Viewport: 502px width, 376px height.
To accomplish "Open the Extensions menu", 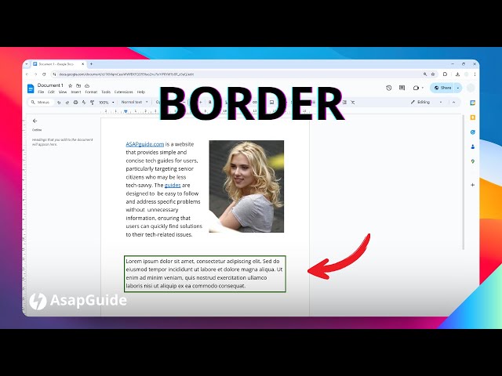I will pos(124,92).
